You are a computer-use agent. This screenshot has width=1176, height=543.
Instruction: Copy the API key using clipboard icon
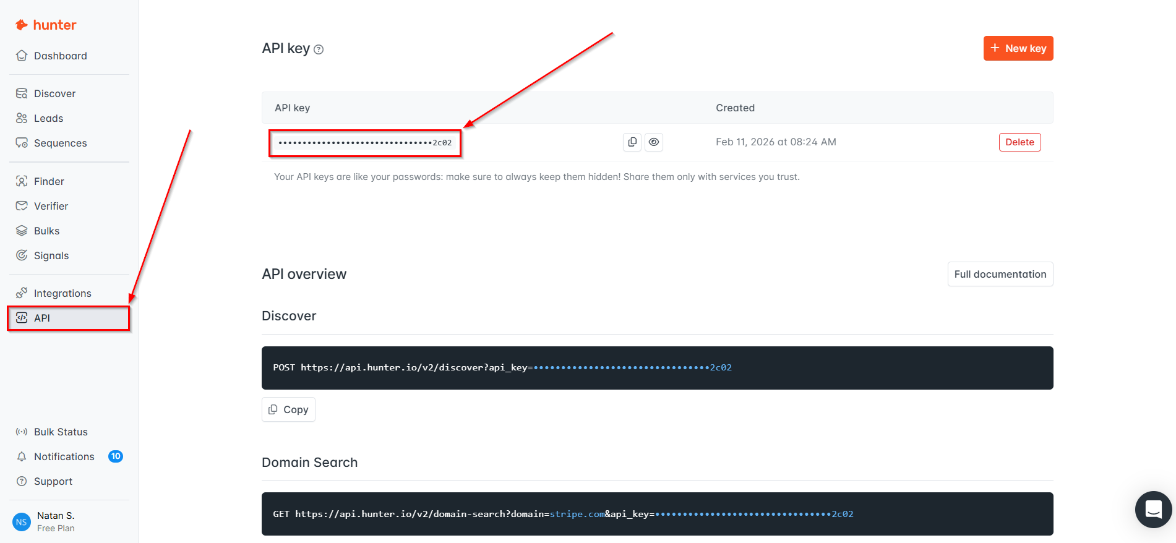632,142
